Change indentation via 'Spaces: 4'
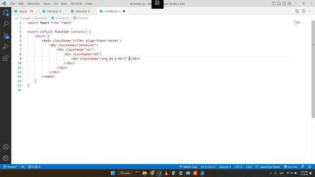Image resolution: width=315 pixels, height=177 pixels. coord(225,167)
